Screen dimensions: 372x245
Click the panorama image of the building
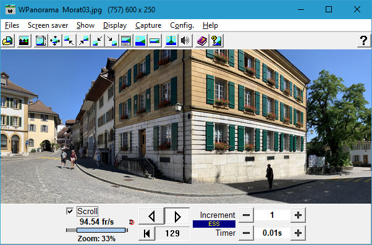[186, 127]
